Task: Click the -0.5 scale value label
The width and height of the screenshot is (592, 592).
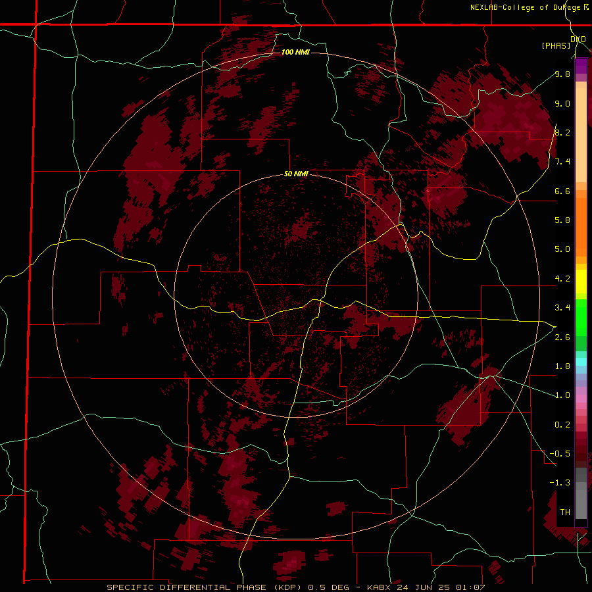Action: [560, 454]
